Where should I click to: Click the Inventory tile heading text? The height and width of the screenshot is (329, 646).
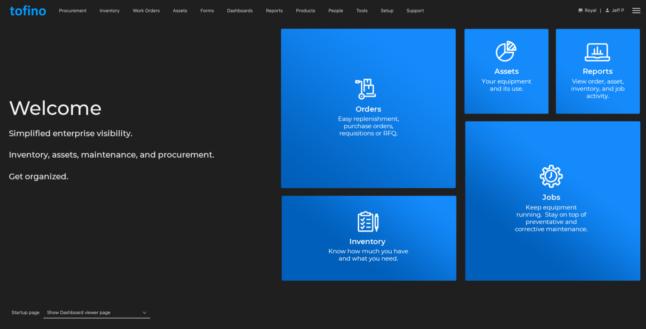pyautogui.click(x=367, y=242)
